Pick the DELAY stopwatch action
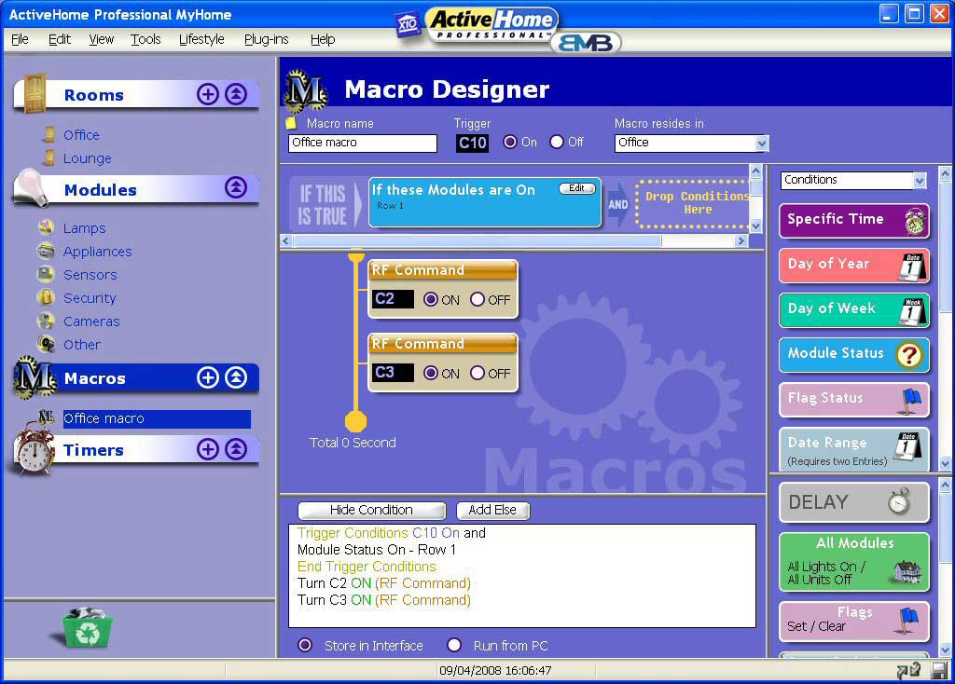This screenshot has height=684, width=955. pyautogui.click(x=853, y=502)
